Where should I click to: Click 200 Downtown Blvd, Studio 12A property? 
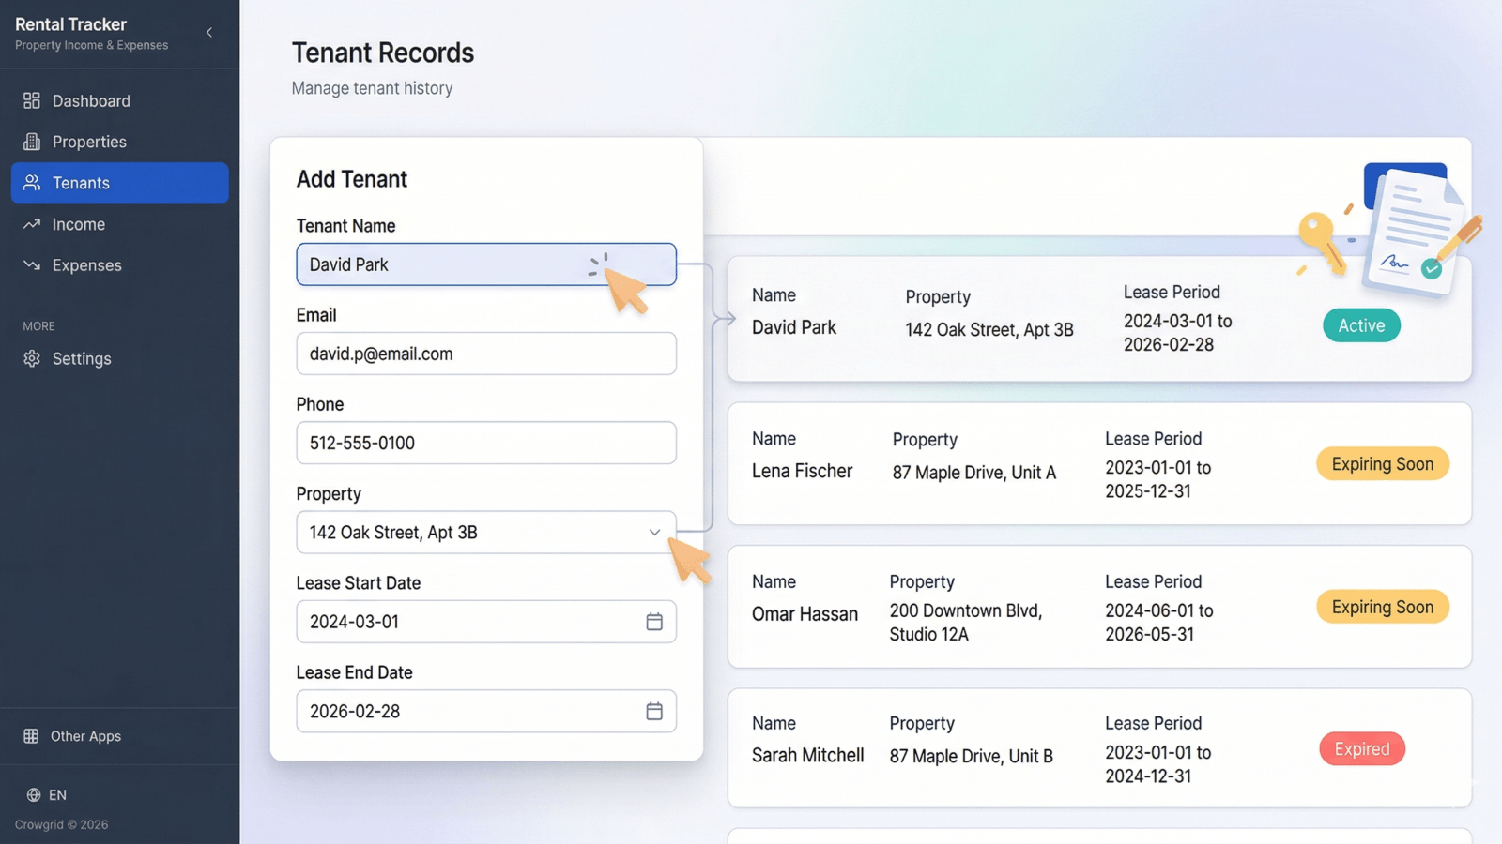click(x=966, y=622)
